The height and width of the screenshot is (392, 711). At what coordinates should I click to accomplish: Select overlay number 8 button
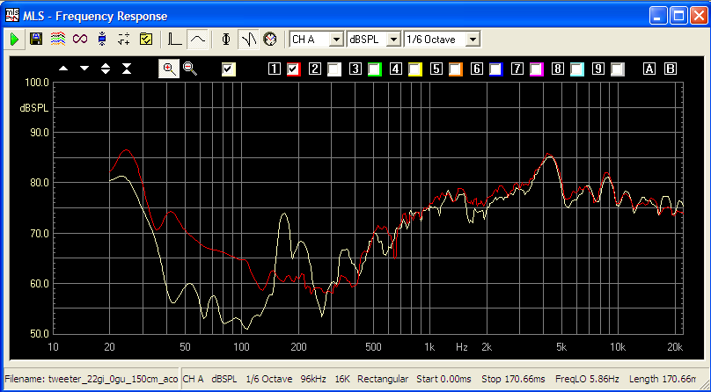(558, 69)
